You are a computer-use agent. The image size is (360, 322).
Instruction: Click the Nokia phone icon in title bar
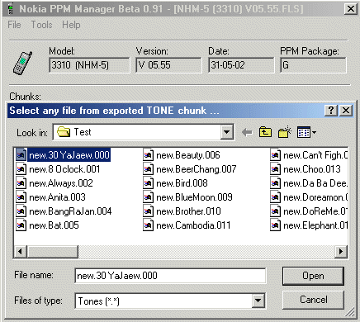11,8
